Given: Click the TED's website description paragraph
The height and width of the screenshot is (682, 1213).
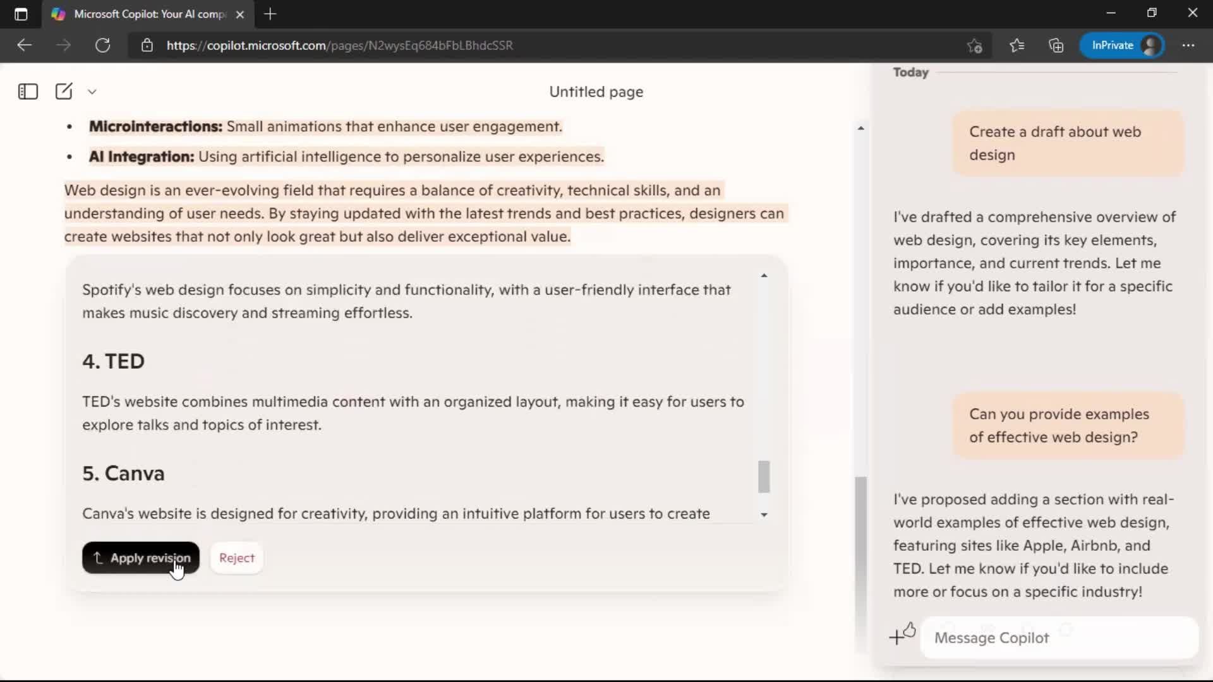Looking at the screenshot, I should (x=413, y=413).
